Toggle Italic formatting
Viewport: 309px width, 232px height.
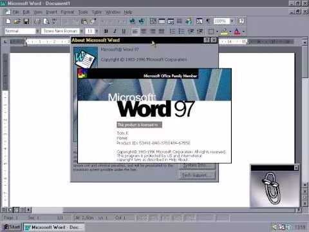115,32
